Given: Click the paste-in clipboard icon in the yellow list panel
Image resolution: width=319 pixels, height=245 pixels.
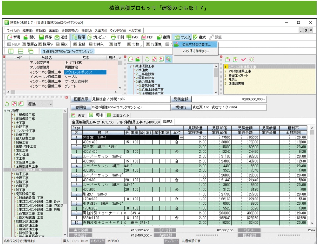Looking at the screenshot, I should coord(235,60).
